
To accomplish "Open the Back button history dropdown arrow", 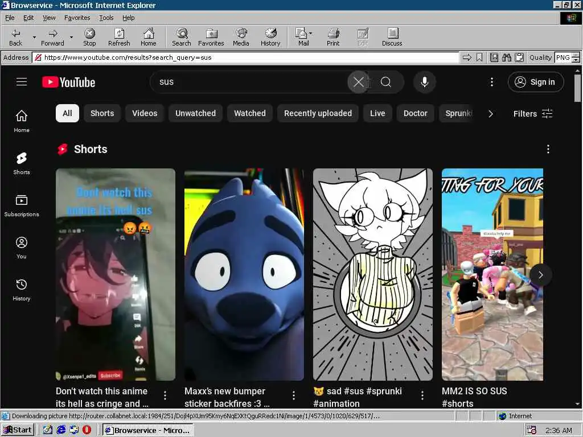I will 34,37.
